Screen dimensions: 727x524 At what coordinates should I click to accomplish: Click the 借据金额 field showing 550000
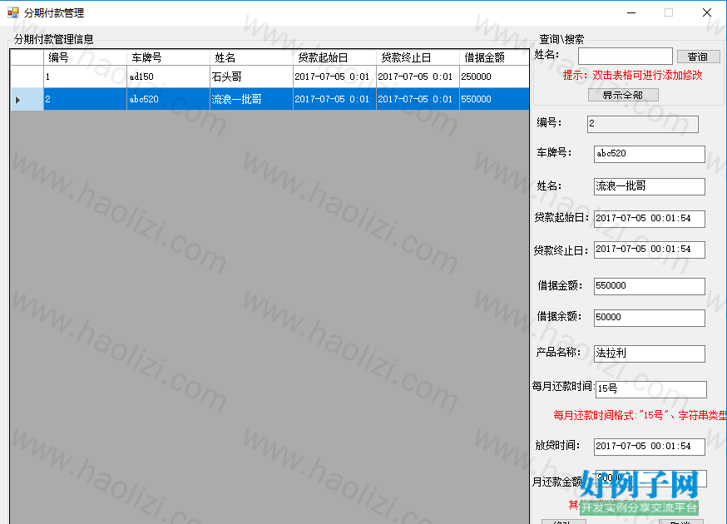click(x=649, y=286)
